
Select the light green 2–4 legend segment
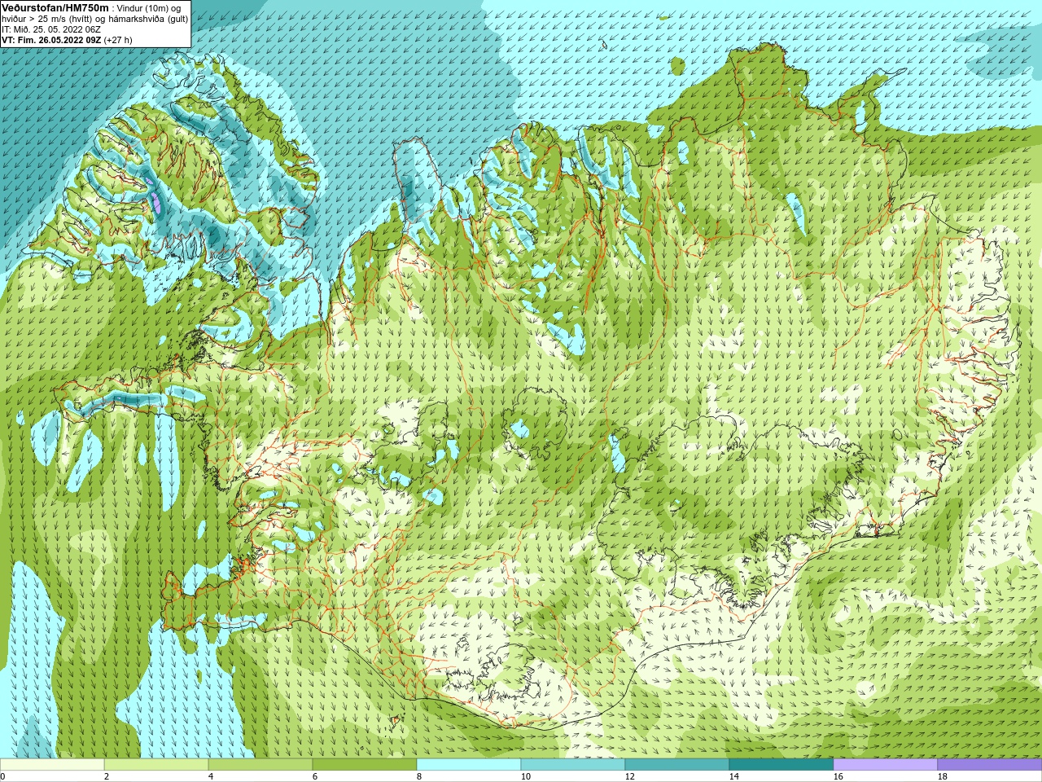(156, 765)
